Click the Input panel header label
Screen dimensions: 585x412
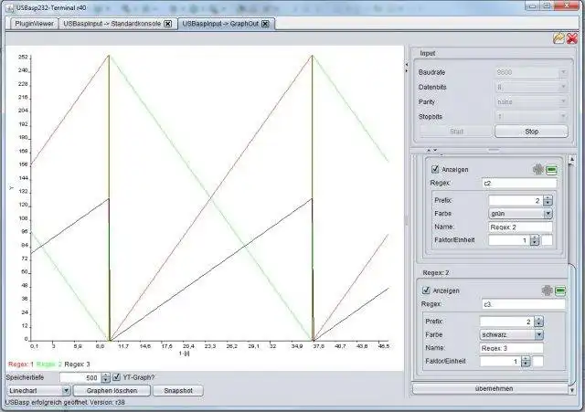(x=428, y=53)
